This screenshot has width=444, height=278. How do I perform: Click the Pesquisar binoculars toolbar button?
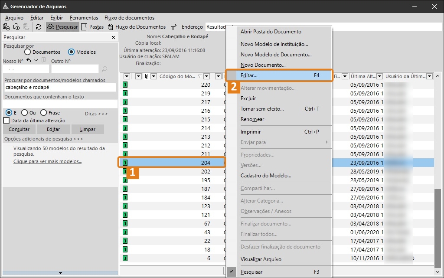point(62,27)
